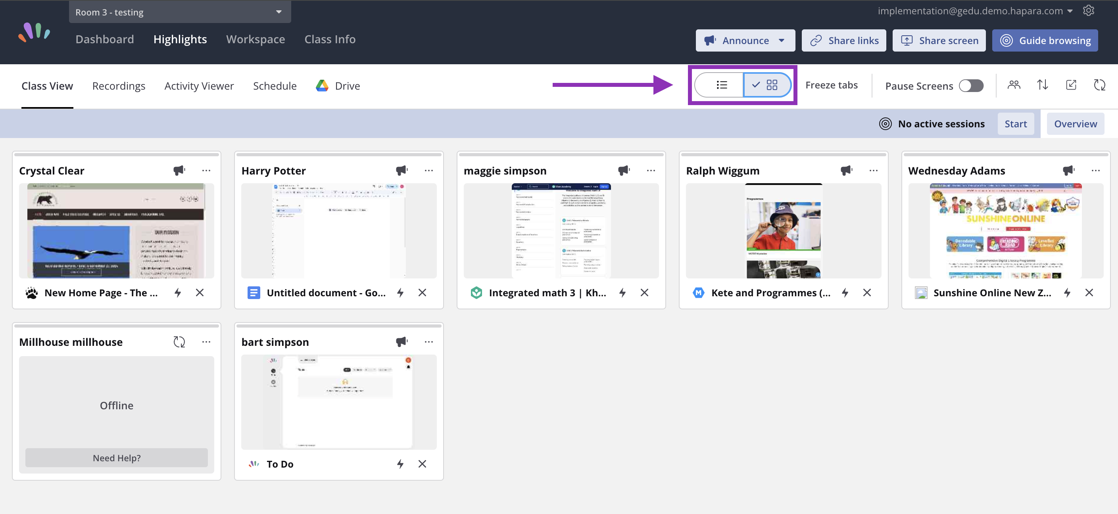Expand the Room 3 - testing class dropdown
1118x514 pixels.
(x=180, y=12)
